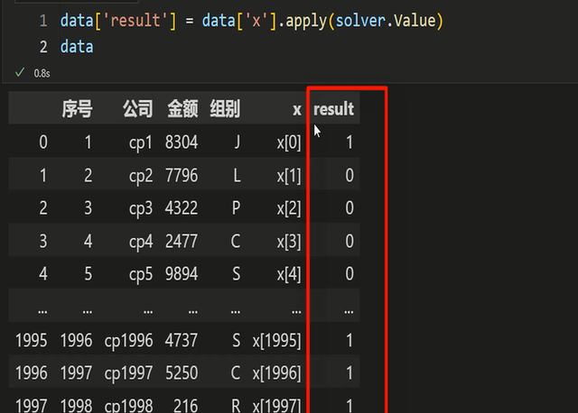The image size is (578, 413).
Task: Click the amount value 5250
Action: coord(182,373)
